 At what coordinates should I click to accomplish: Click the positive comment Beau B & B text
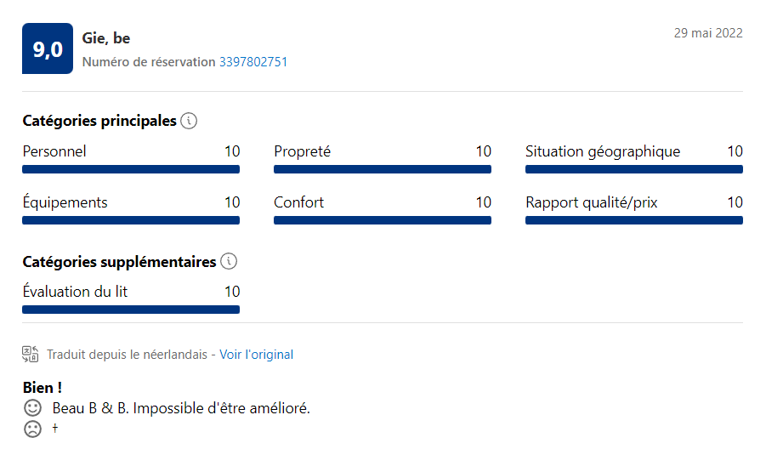coord(181,408)
